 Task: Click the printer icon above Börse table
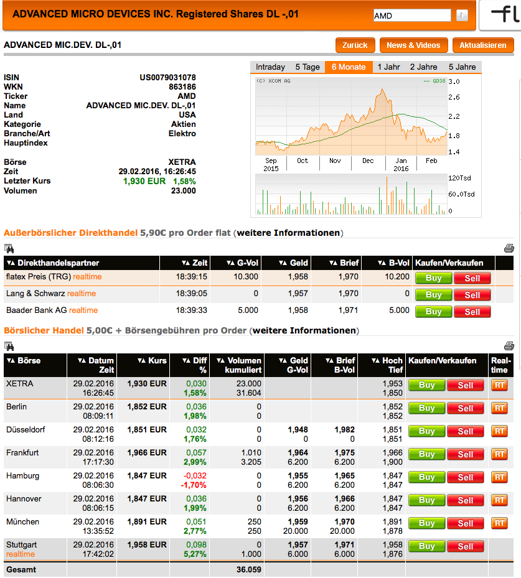point(509,346)
